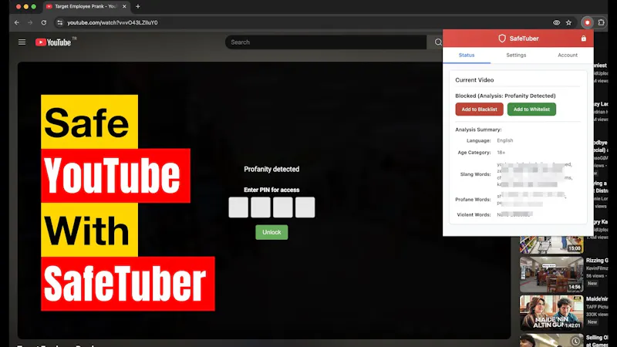Click the 'Analysis Summary:' label
Viewport: 617px width, 347px height.
coord(478,130)
